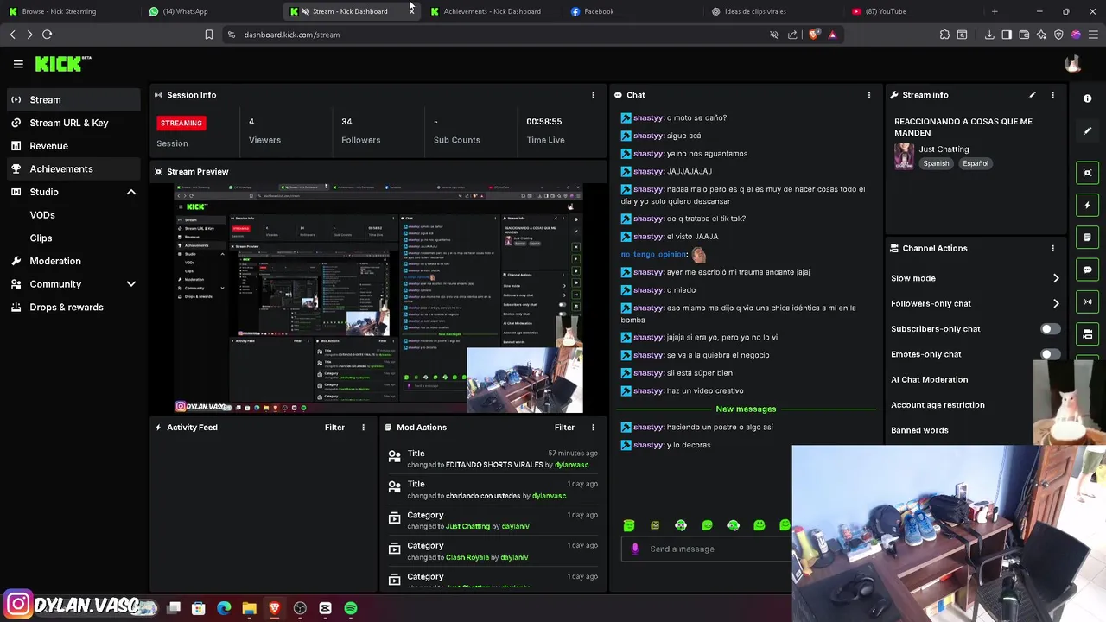Image resolution: width=1106 pixels, height=622 pixels.
Task: Click the pencil icon in right rail
Action: 1087,131
